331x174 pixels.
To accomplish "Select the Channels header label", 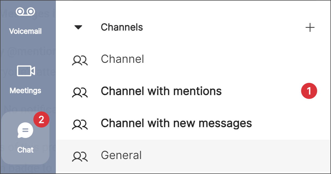I will [122, 27].
